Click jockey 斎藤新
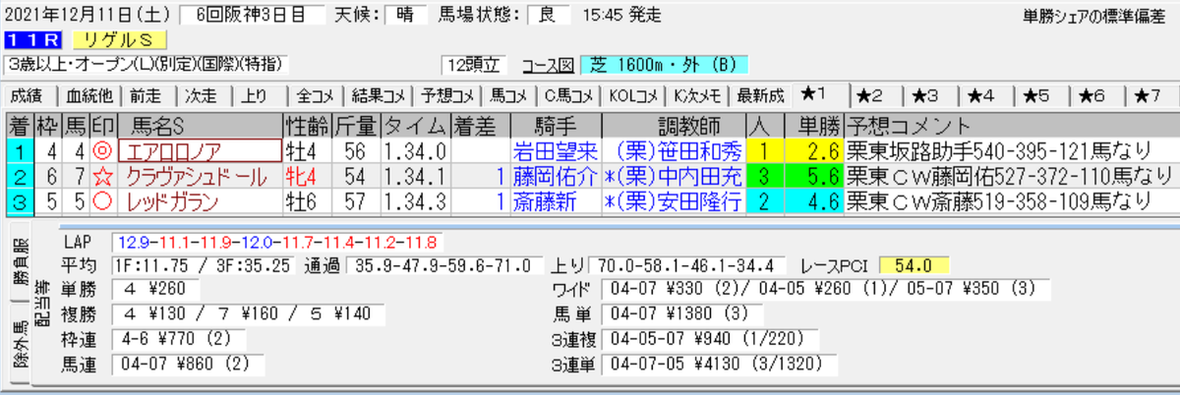The width and height of the screenshot is (1180, 395). (x=555, y=202)
